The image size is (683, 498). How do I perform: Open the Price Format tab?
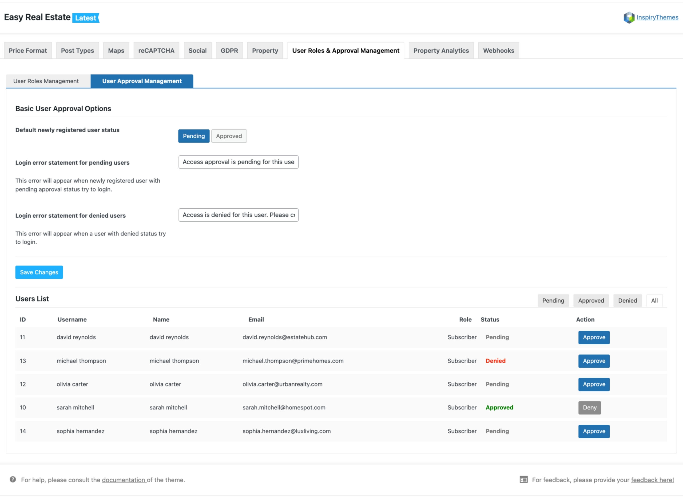pos(28,50)
